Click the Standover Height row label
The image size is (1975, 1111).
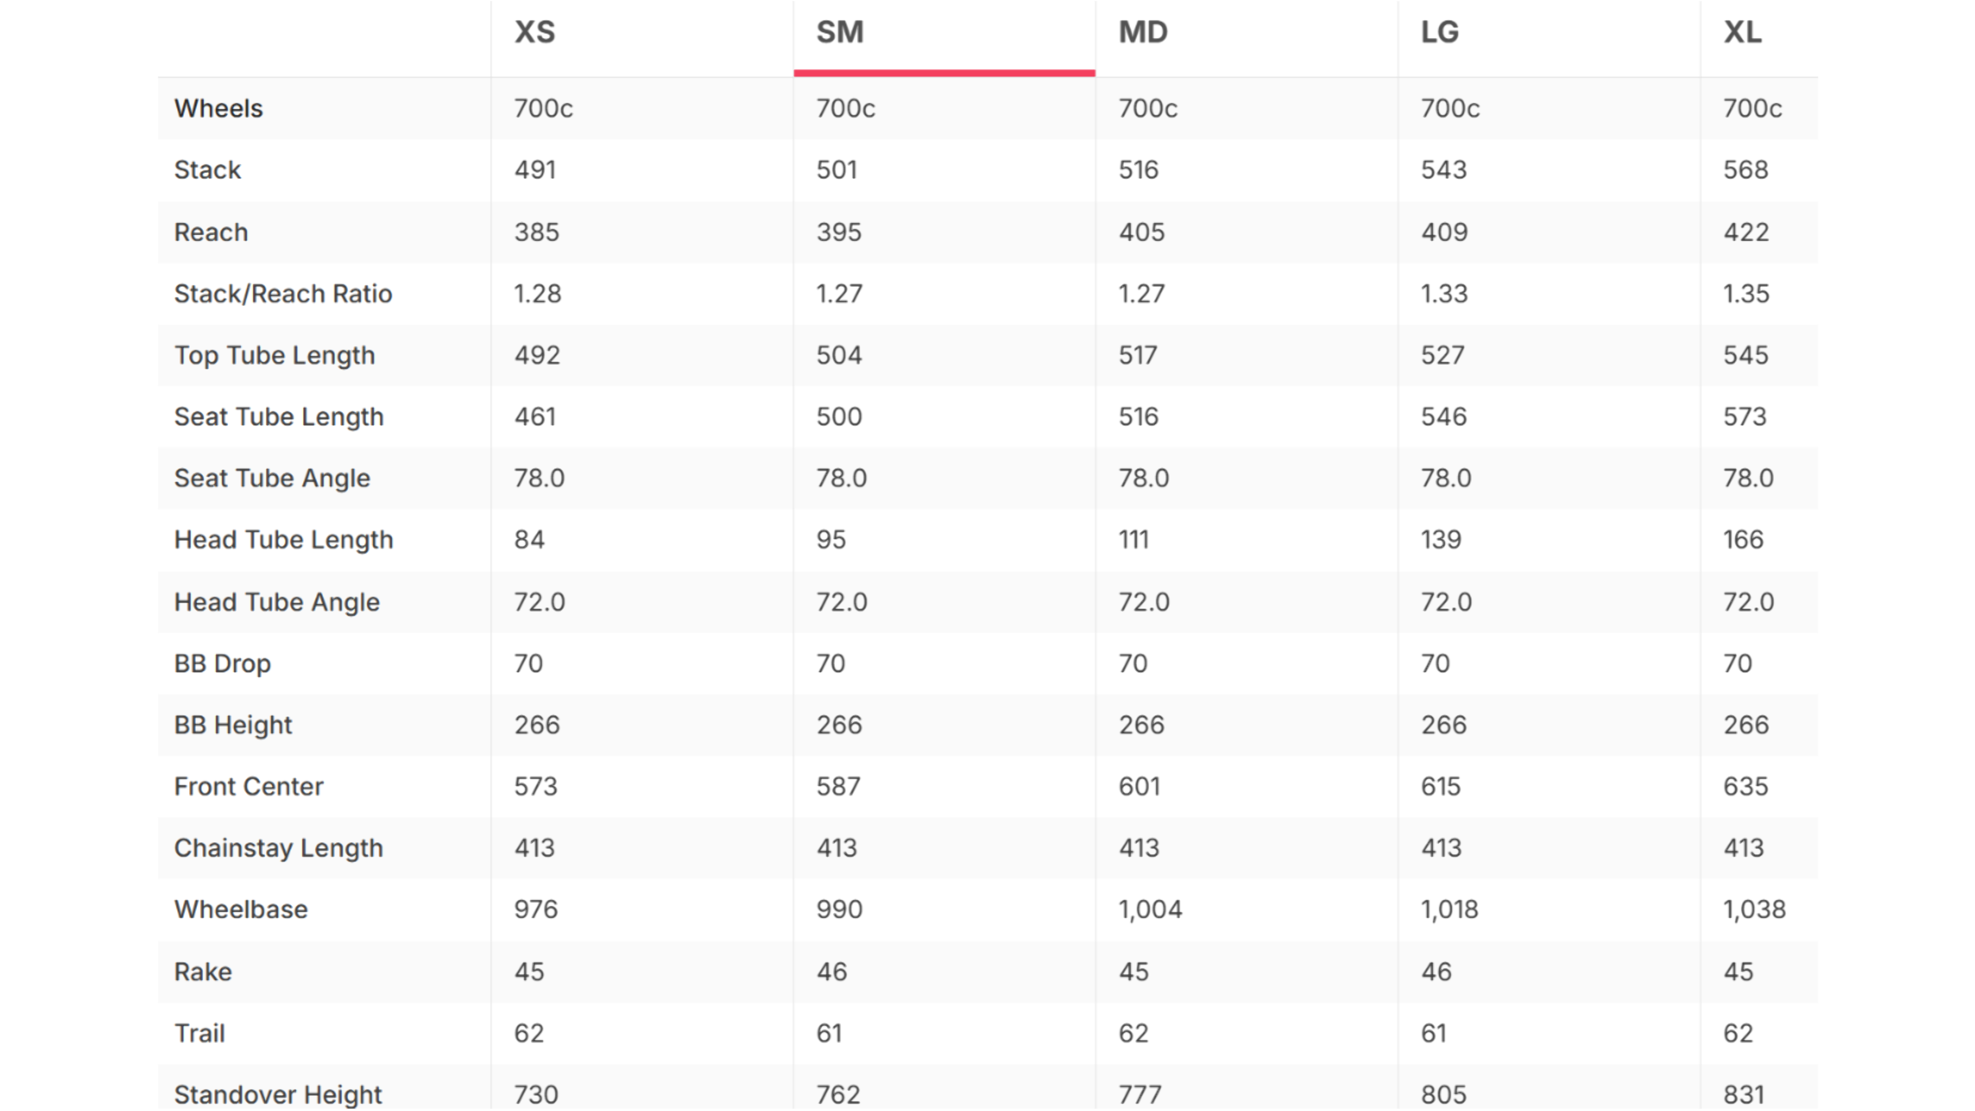(x=278, y=1094)
